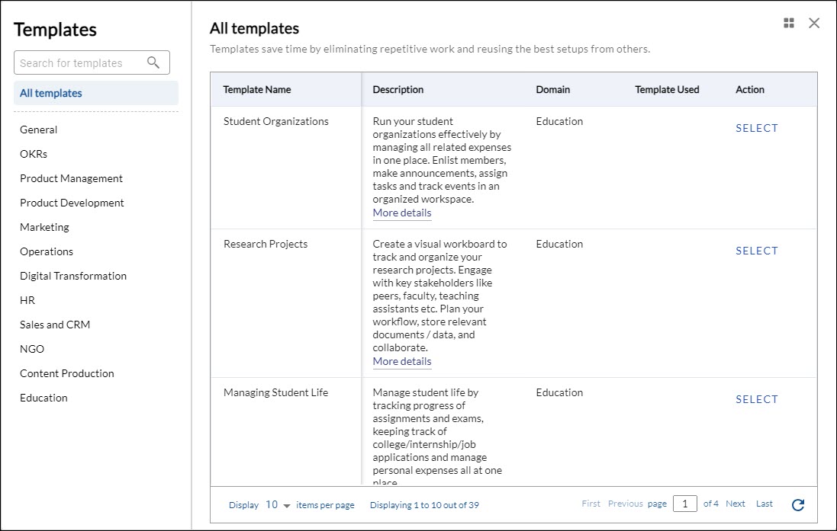Choose the All templates filter

coord(50,92)
